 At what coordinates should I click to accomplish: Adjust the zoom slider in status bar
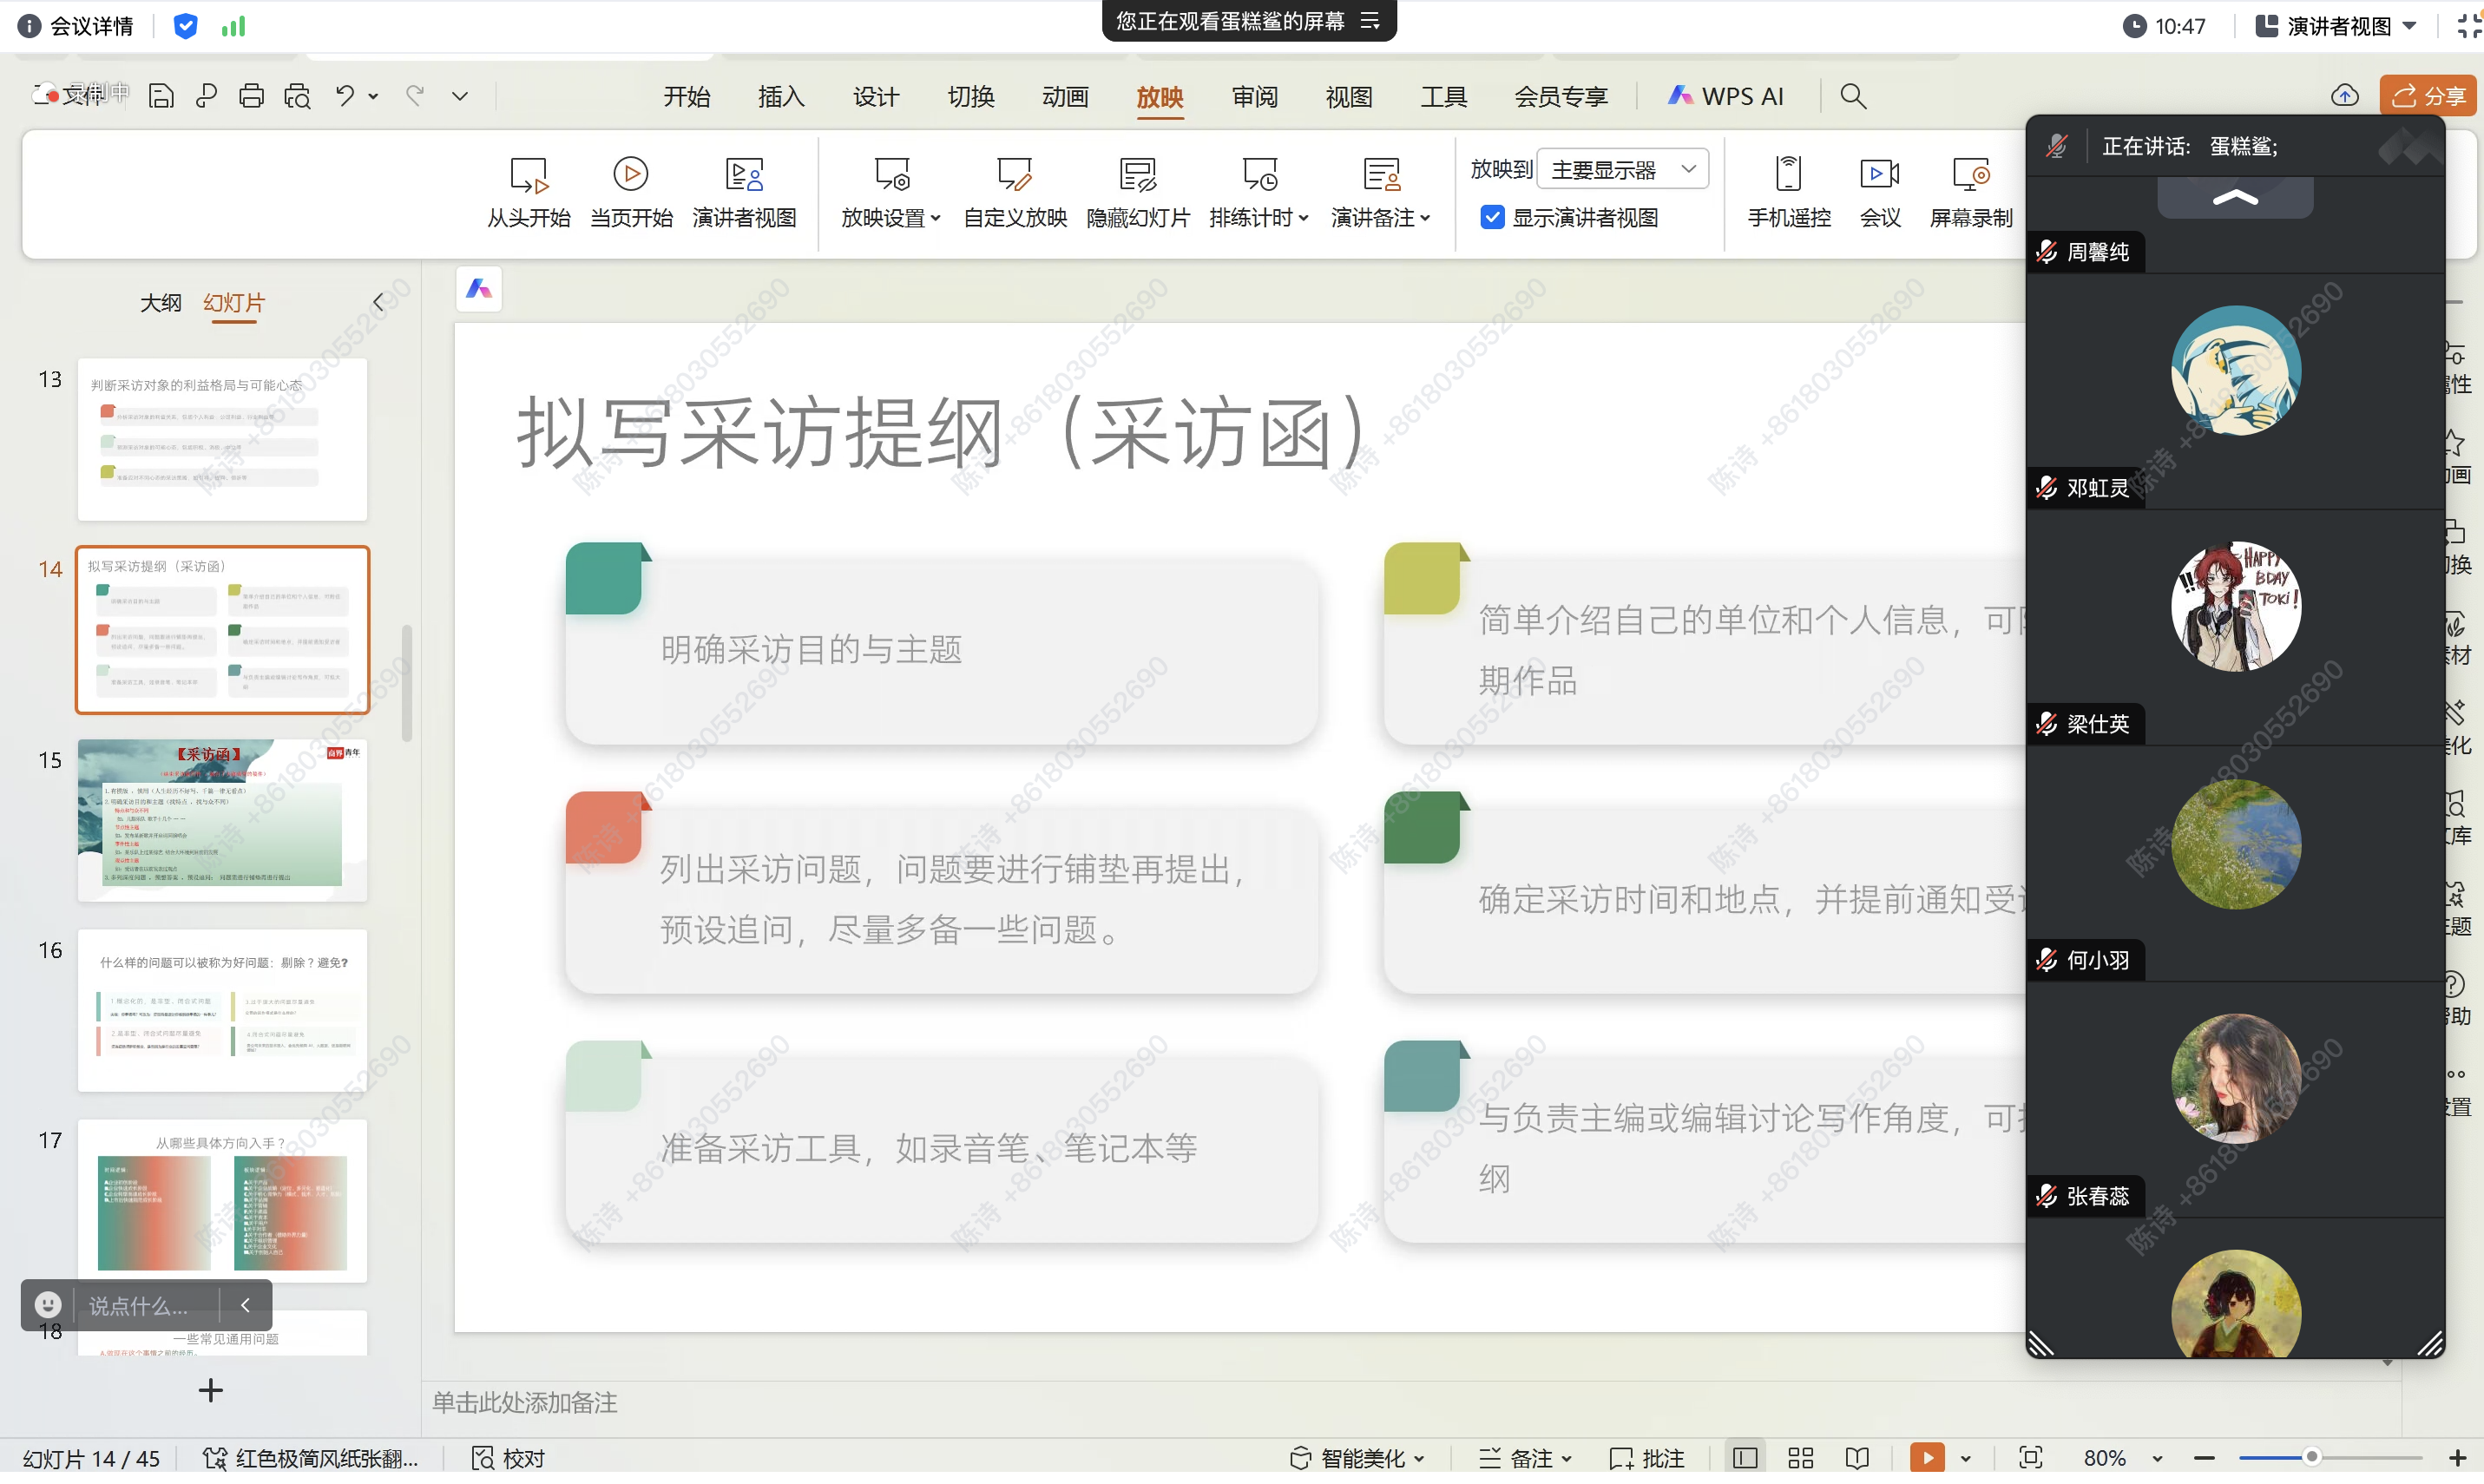[2310, 1458]
